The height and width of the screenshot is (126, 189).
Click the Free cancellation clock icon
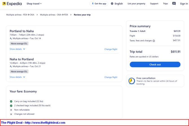pos(131,81)
